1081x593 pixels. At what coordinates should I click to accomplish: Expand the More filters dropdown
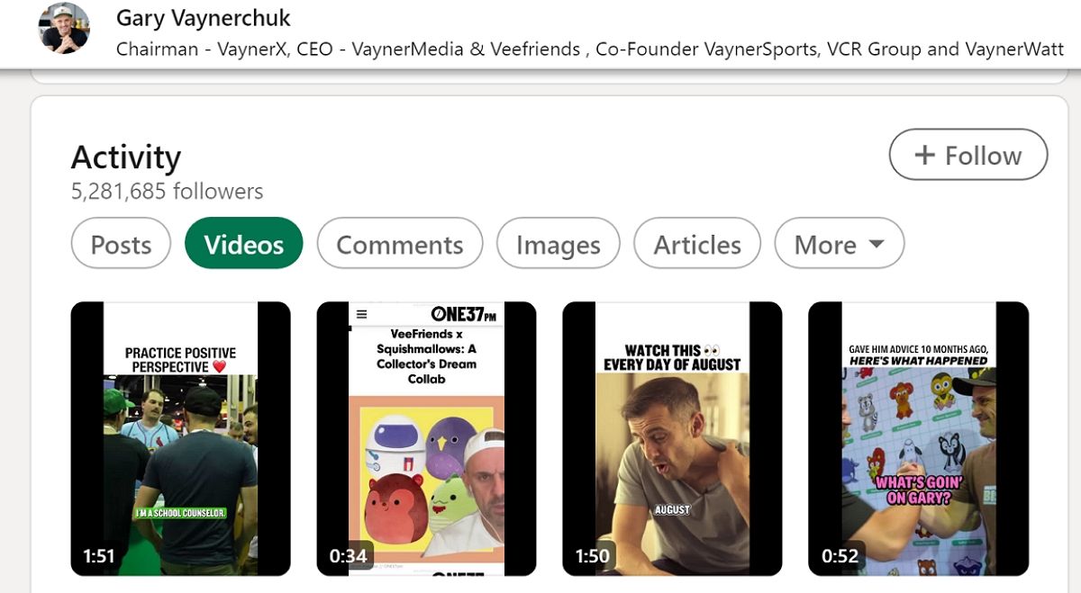(x=839, y=243)
